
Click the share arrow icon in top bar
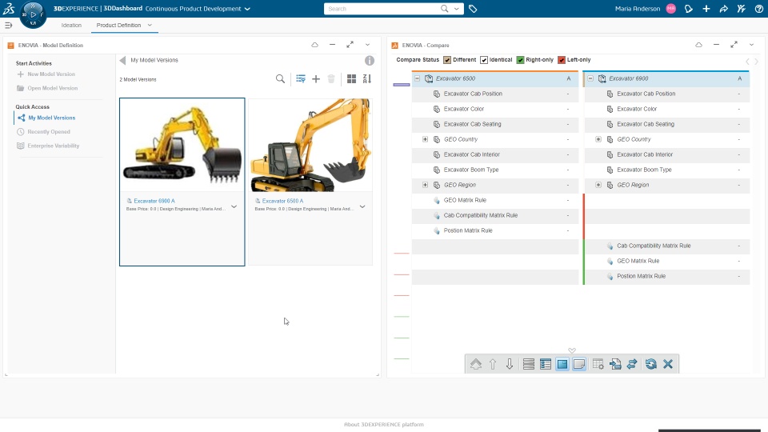(x=723, y=9)
